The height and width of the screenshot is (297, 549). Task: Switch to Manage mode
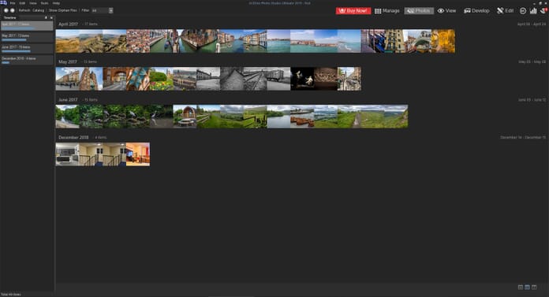point(387,11)
